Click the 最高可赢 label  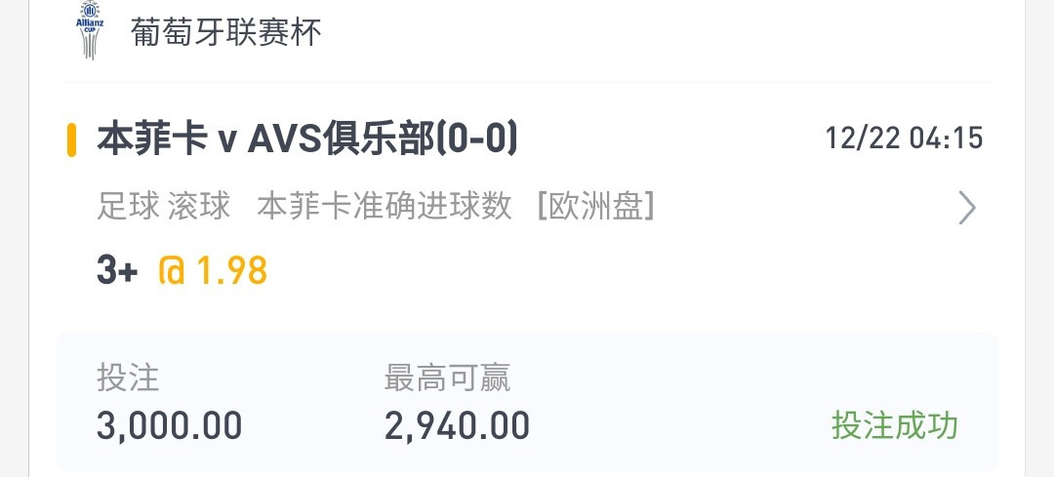tap(448, 378)
